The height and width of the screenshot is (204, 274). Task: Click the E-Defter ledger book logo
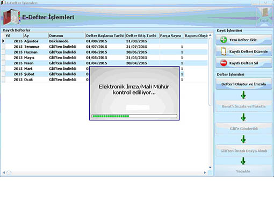[12, 17]
